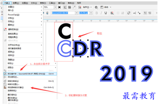Open the font size dropdown arrow

tap(91, 13)
